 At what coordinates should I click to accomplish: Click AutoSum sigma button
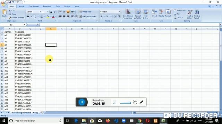click(x=175, y=11)
